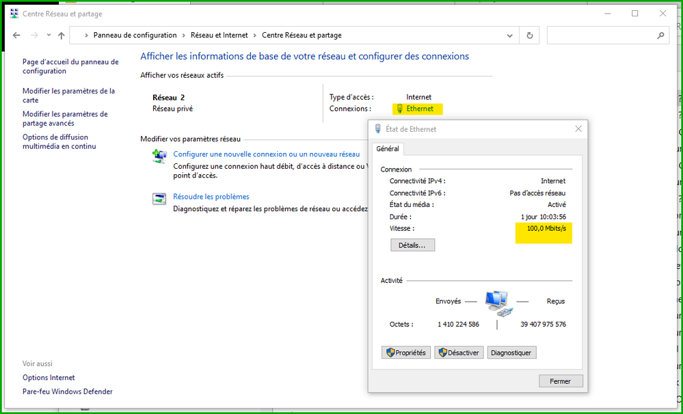Open the Détails button
Image resolution: width=683 pixels, height=414 pixels.
click(x=412, y=245)
